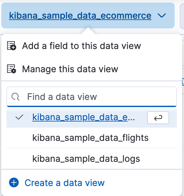This screenshot has height=196, width=184.
Task: Switch to the kibana_sample_data_flights data view
Action: tap(92, 138)
